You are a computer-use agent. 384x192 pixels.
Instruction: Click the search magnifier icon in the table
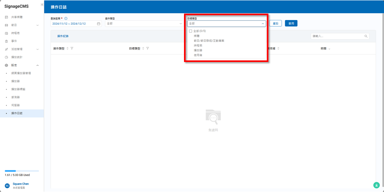point(366,36)
